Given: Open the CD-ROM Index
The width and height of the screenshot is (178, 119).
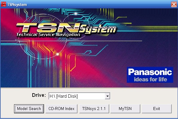Looking at the screenshot, I should click(61, 109).
